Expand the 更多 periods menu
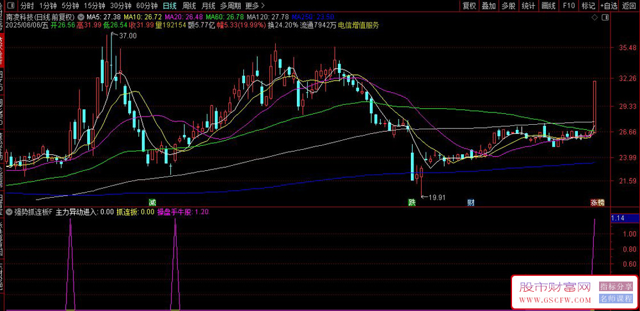 point(255,6)
